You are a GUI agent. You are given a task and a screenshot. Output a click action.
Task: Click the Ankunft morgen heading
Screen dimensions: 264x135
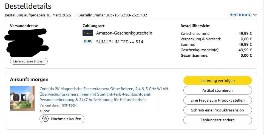[x=29, y=79]
